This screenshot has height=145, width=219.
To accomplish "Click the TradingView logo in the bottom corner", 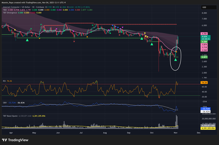I will [x=15, y=140].
